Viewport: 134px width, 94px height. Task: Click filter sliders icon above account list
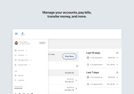click(x=77, y=66)
